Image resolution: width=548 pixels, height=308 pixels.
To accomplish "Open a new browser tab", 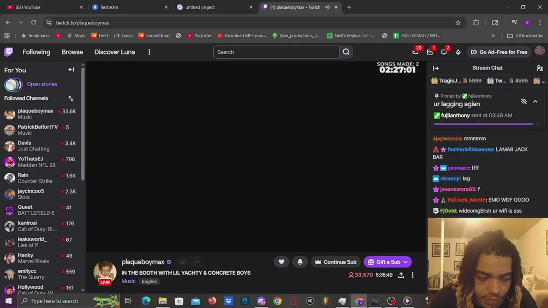I will pos(349,7).
